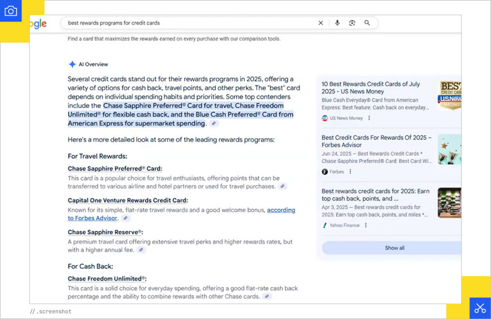The height and width of the screenshot is (319, 491).
Task: Click the Forbes Advisor article thumbnail
Action: (x=450, y=149)
